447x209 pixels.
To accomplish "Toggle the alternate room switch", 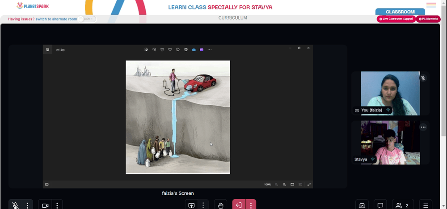I will point(87,19).
